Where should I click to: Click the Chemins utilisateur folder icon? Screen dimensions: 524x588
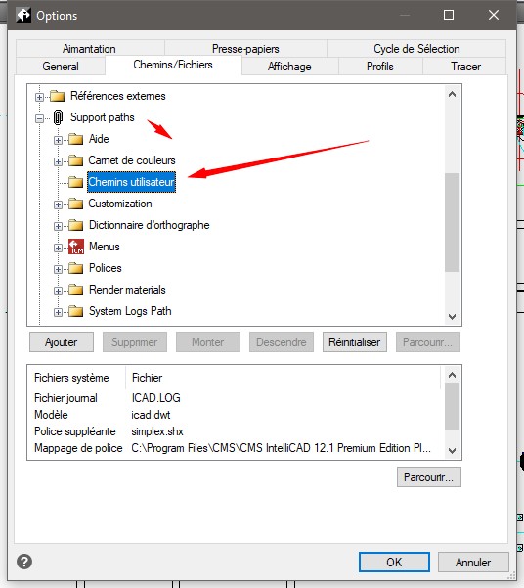click(76, 182)
